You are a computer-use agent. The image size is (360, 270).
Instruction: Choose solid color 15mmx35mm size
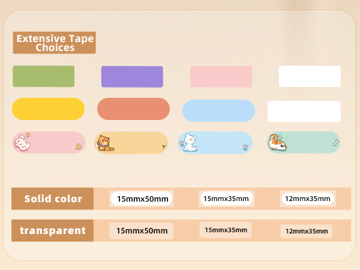[x=226, y=198]
